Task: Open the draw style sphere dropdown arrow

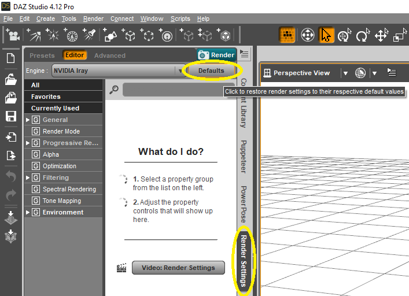Action: (x=374, y=73)
